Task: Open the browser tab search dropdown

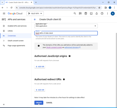Action: [2, 2]
